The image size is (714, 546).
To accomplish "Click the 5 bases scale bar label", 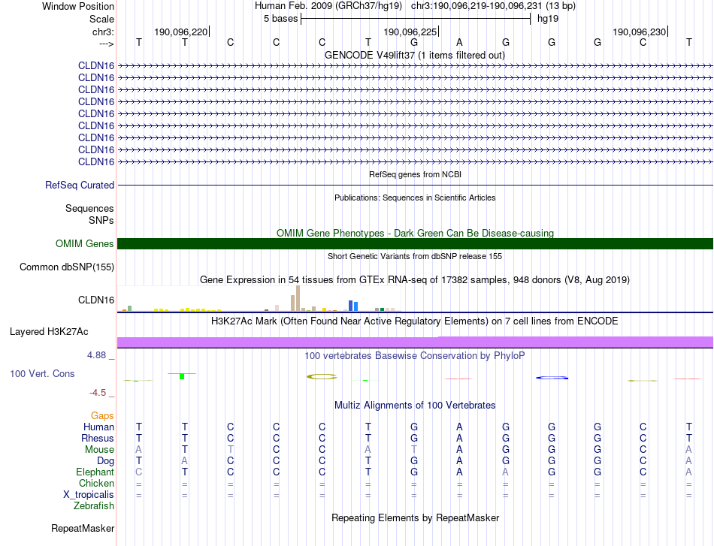I will tap(280, 19).
